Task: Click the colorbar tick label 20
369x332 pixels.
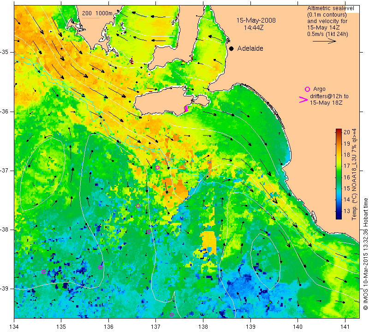Action: 347,132
